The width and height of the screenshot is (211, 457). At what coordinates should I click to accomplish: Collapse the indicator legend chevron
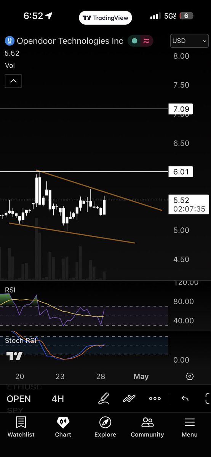click(13, 81)
